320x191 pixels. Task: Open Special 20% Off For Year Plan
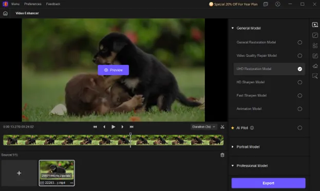pyautogui.click(x=233, y=4)
